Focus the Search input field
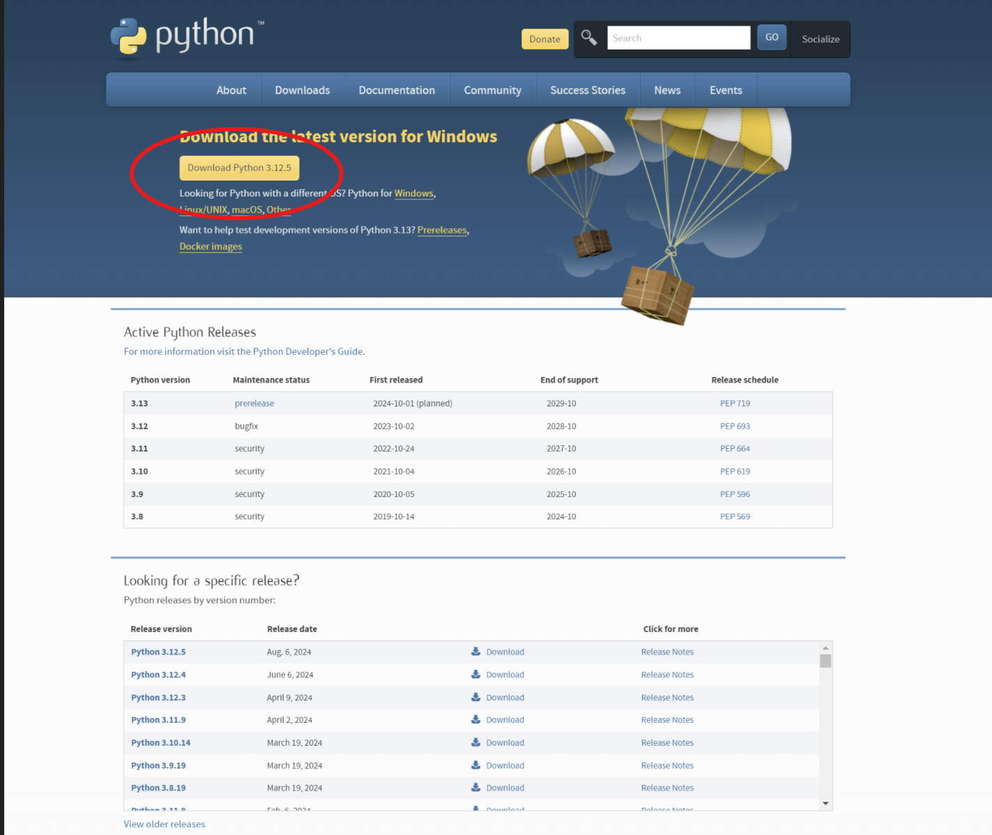 pyautogui.click(x=679, y=38)
